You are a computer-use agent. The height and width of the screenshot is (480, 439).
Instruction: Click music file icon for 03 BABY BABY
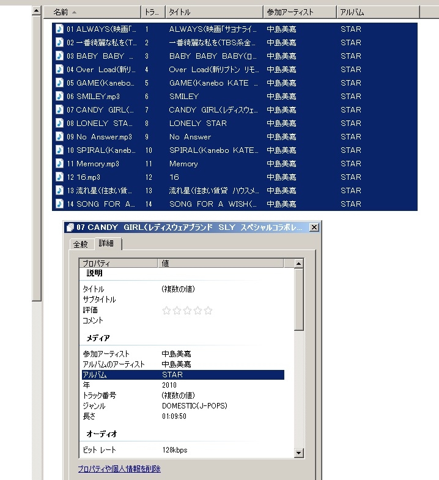(x=59, y=56)
